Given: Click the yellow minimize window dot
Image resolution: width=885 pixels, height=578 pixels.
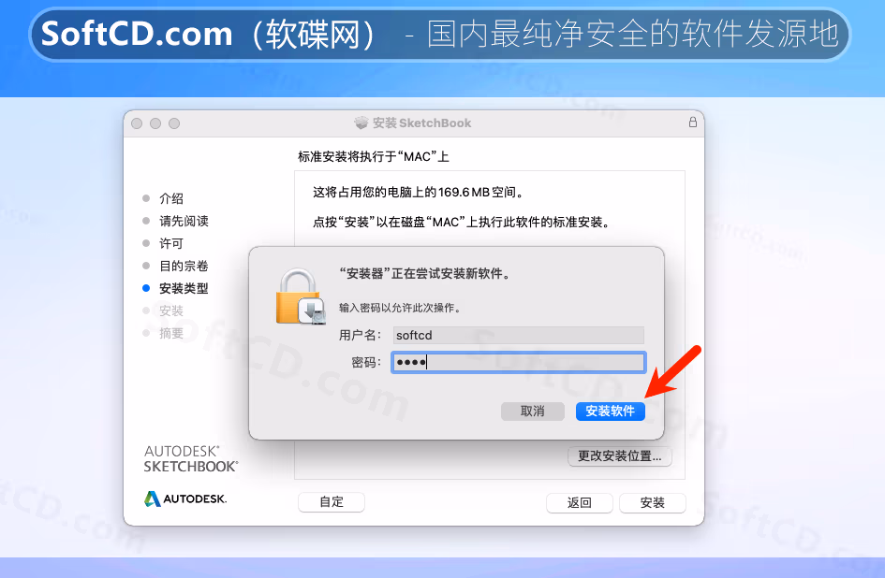Looking at the screenshot, I should (155, 123).
